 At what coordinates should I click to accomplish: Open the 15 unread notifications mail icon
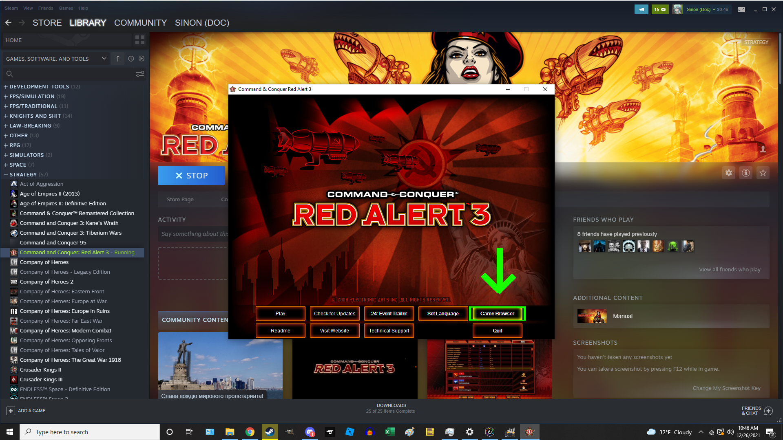(660, 9)
